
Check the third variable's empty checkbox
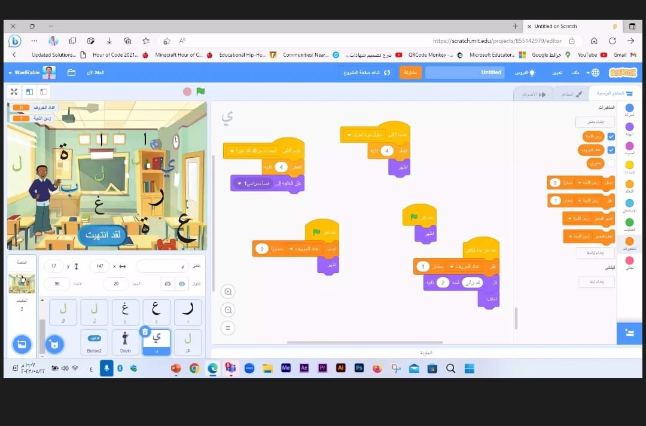(611, 163)
